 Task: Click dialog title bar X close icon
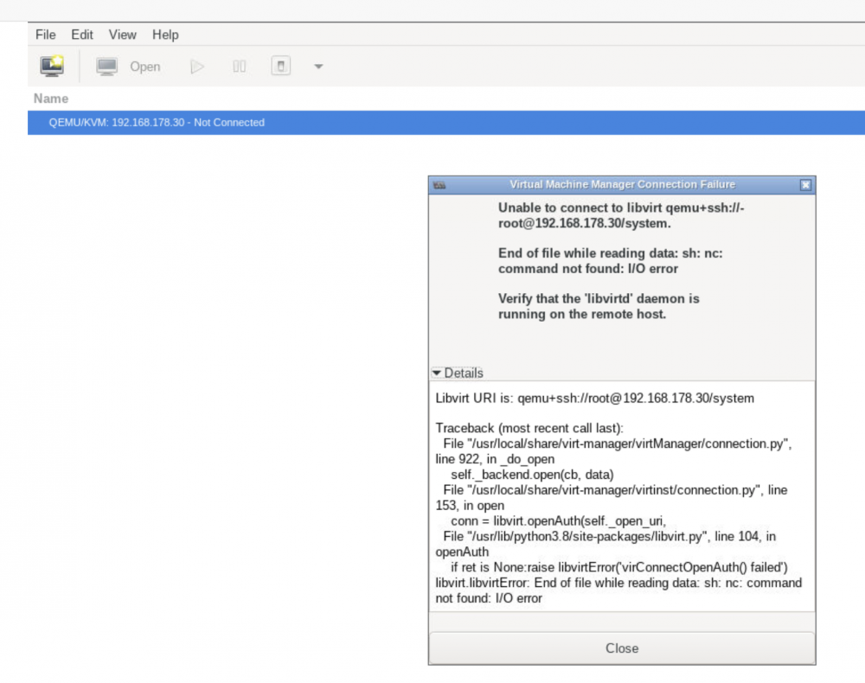click(805, 185)
